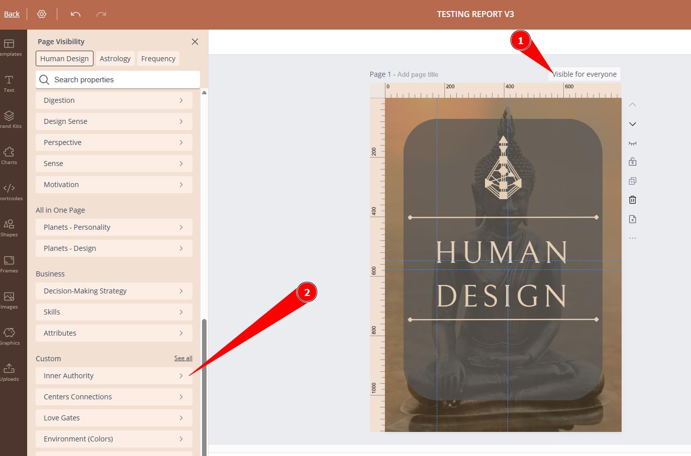691x456 pixels.
Task: Click the Back link in top bar
Action: click(x=12, y=14)
